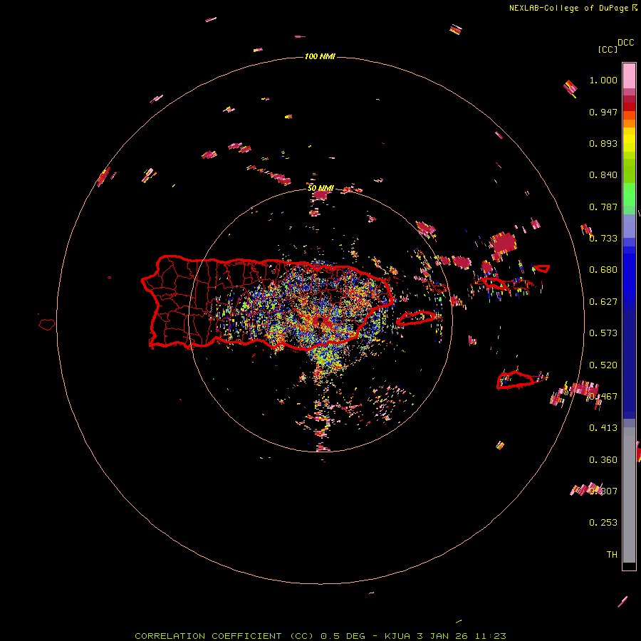Pick the light pink swatch at the colorbar top

629,75
